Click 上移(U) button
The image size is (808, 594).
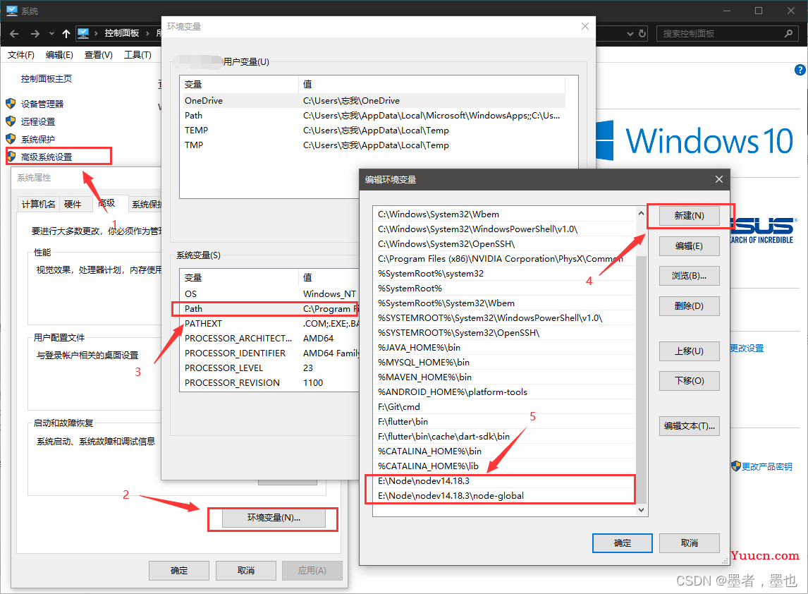click(690, 351)
